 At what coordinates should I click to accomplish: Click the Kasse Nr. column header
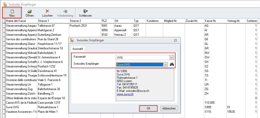point(211,21)
